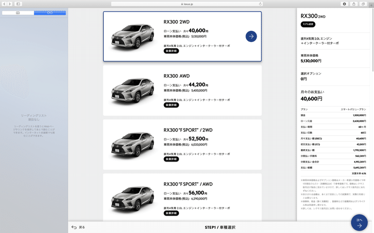Reload the page using the refresh icon

(260, 4)
